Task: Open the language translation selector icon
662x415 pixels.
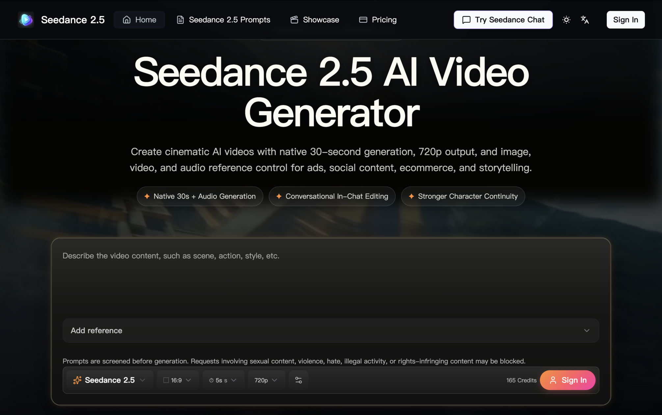Action: pos(585,20)
